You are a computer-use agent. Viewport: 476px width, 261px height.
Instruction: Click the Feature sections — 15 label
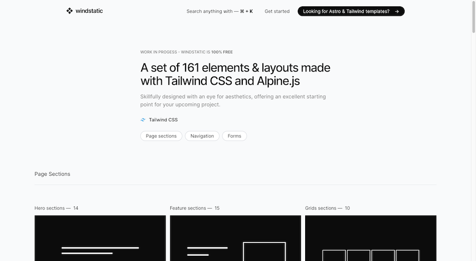tap(195, 208)
